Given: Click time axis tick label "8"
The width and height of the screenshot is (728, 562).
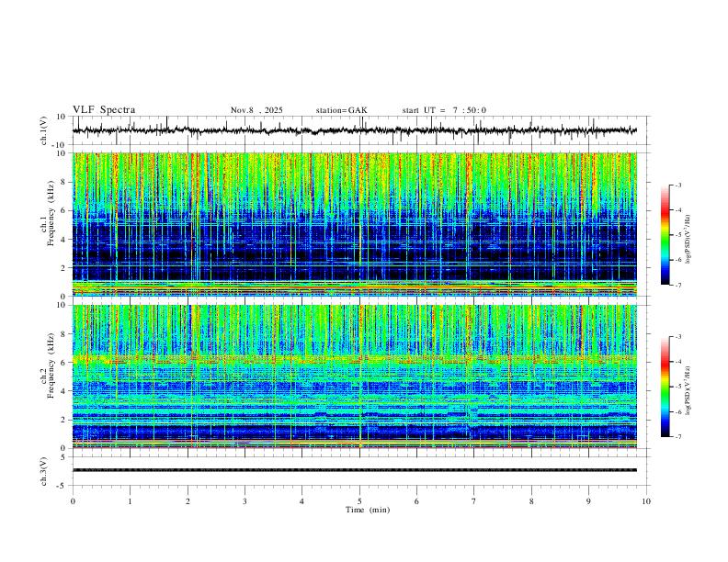Looking at the screenshot, I should coord(531,501).
